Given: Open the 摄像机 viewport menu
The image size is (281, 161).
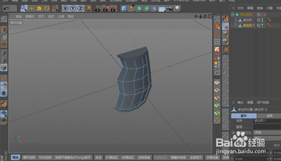Looking at the screenshot, I should coord(30,17).
